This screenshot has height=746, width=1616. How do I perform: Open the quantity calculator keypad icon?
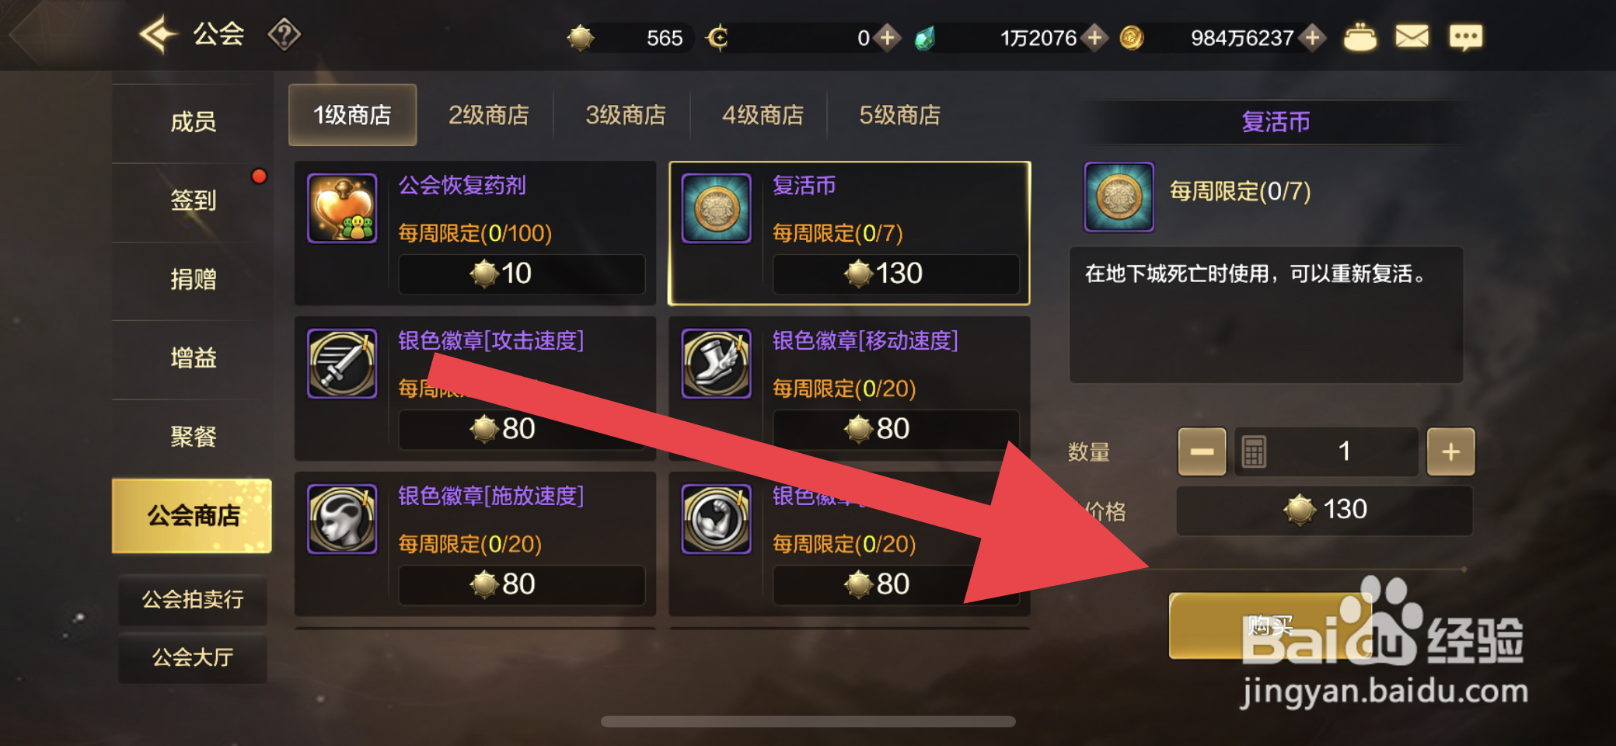coord(1253,451)
